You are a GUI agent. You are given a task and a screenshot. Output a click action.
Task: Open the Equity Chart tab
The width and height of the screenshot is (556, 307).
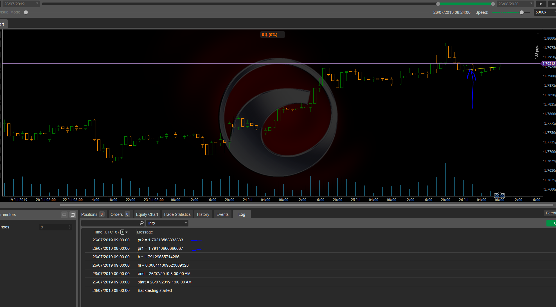147,214
